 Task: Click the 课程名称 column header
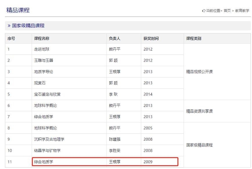[42, 38]
